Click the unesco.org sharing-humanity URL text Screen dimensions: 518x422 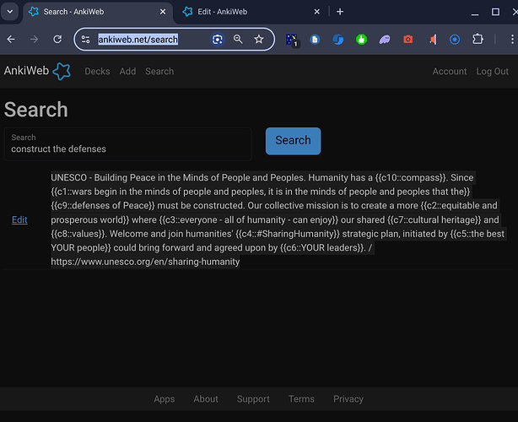click(x=145, y=262)
